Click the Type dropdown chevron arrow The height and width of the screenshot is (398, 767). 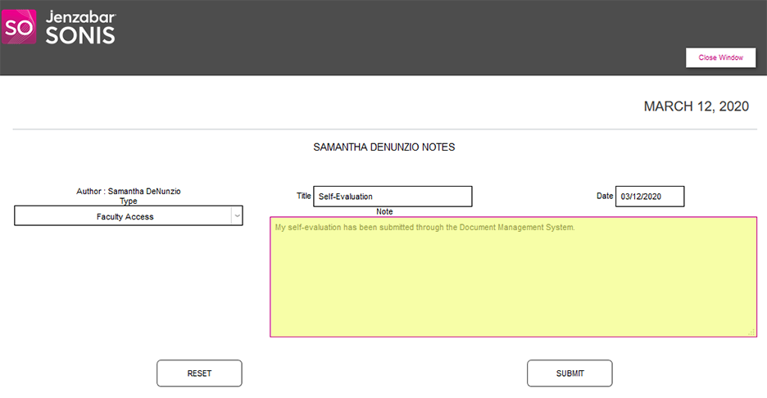point(237,216)
